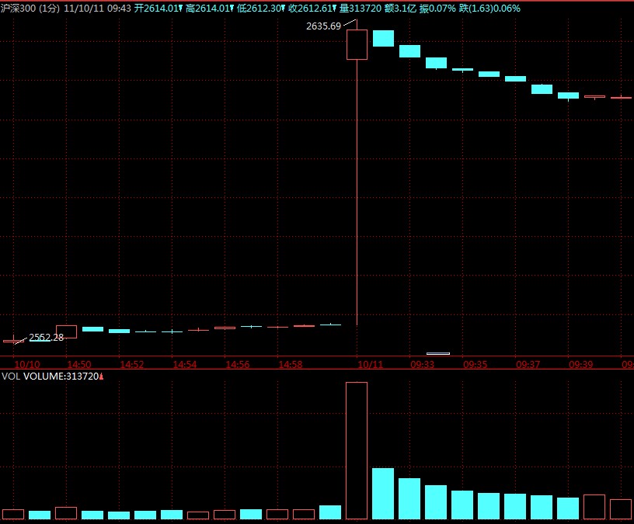634x524 pixels.
Task: Click the small white marker above 09:33
Action: (x=438, y=353)
